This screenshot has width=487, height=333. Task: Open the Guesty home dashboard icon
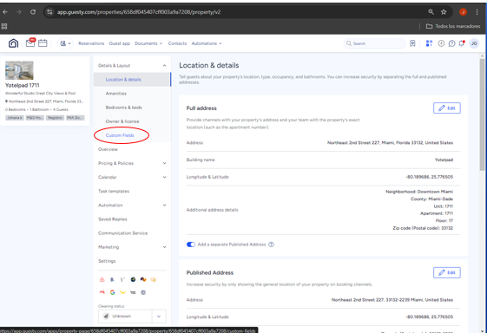pyautogui.click(x=13, y=43)
